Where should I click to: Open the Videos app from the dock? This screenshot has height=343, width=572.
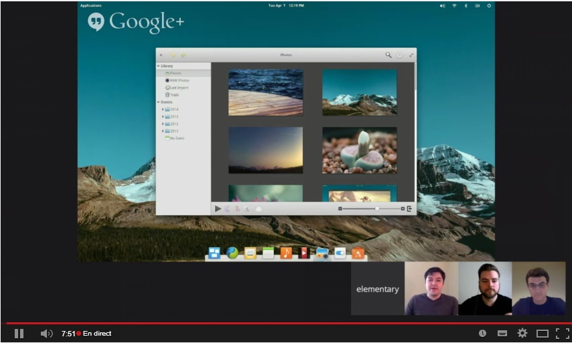(x=304, y=253)
